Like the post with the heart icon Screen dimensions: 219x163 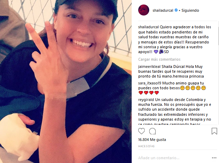tap(141, 131)
